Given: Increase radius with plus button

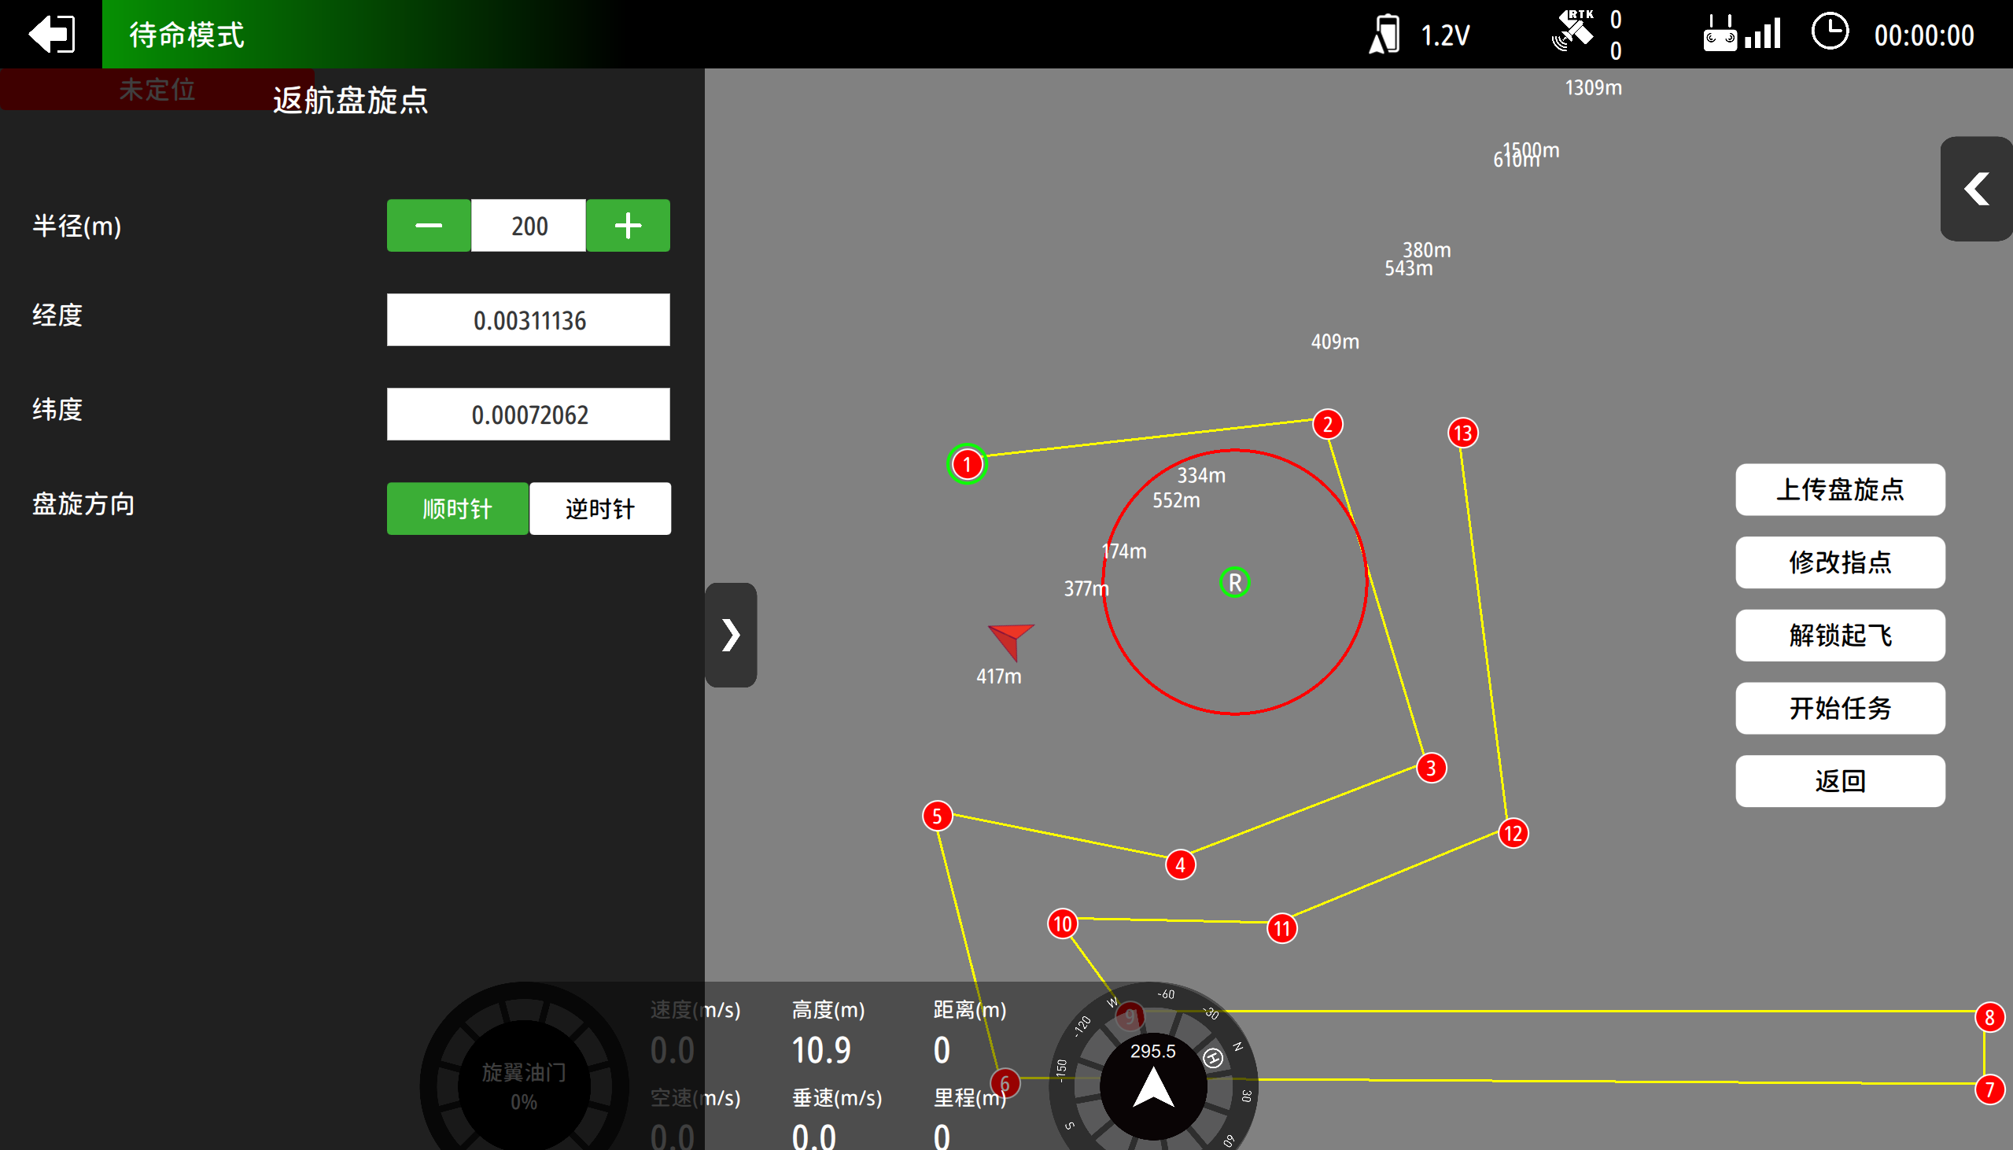Looking at the screenshot, I should [628, 226].
